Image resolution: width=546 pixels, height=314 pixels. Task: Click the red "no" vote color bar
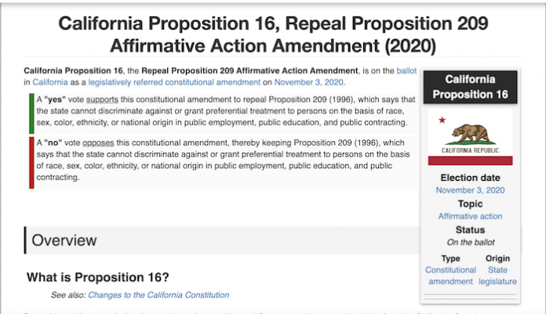pyautogui.click(x=31, y=163)
